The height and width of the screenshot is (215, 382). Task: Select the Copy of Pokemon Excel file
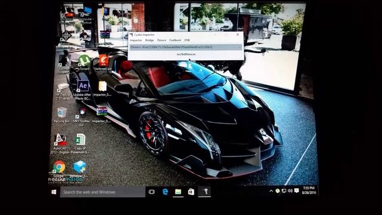(80, 143)
